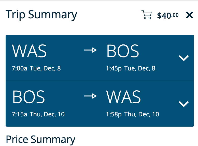Click the Trip Summary heading
Screen dimensions: 198x146
click(x=41, y=15)
